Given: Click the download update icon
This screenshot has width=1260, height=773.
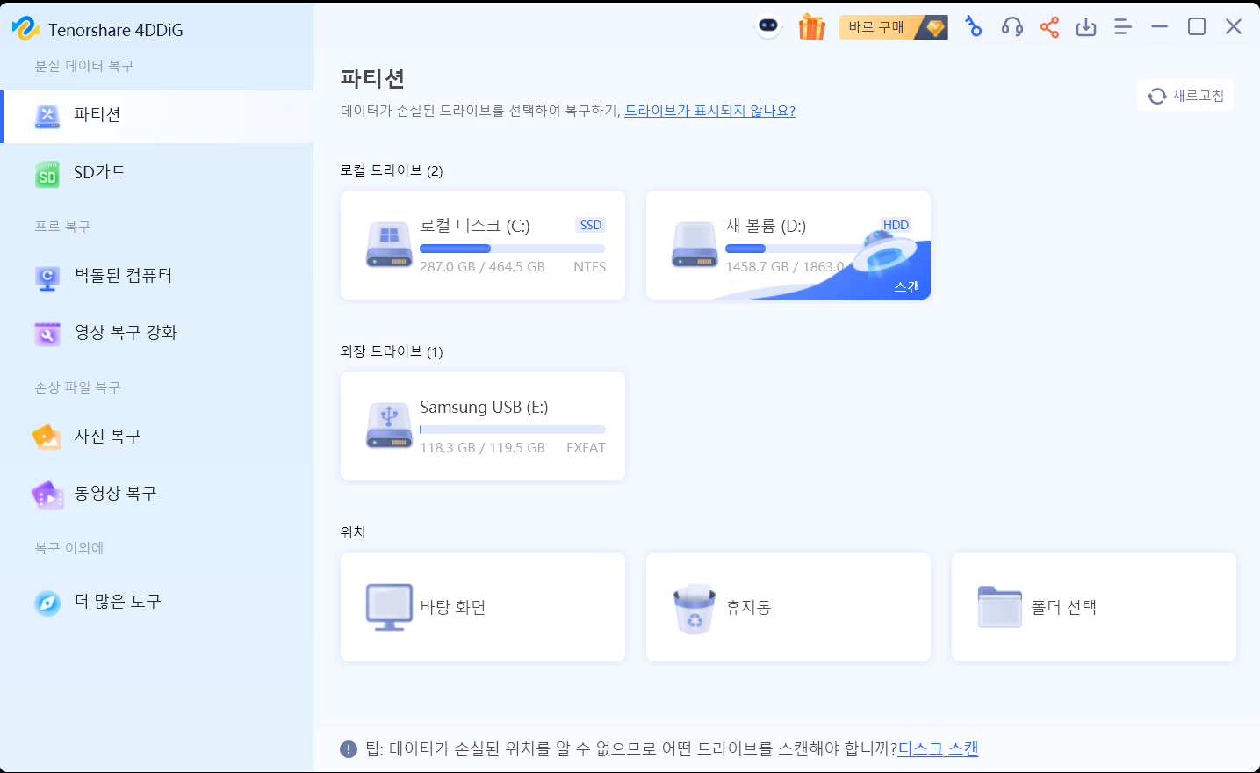Looking at the screenshot, I should tap(1086, 27).
